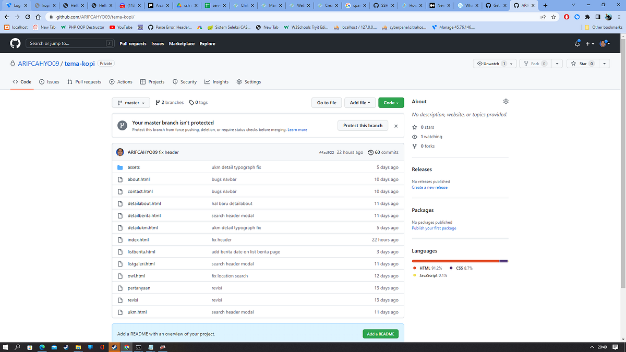
Task: Open index.html from the file list
Action: tap(137, 239)
